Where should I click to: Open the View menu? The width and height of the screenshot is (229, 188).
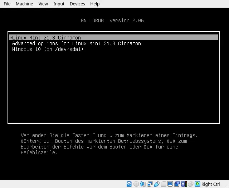43,4
